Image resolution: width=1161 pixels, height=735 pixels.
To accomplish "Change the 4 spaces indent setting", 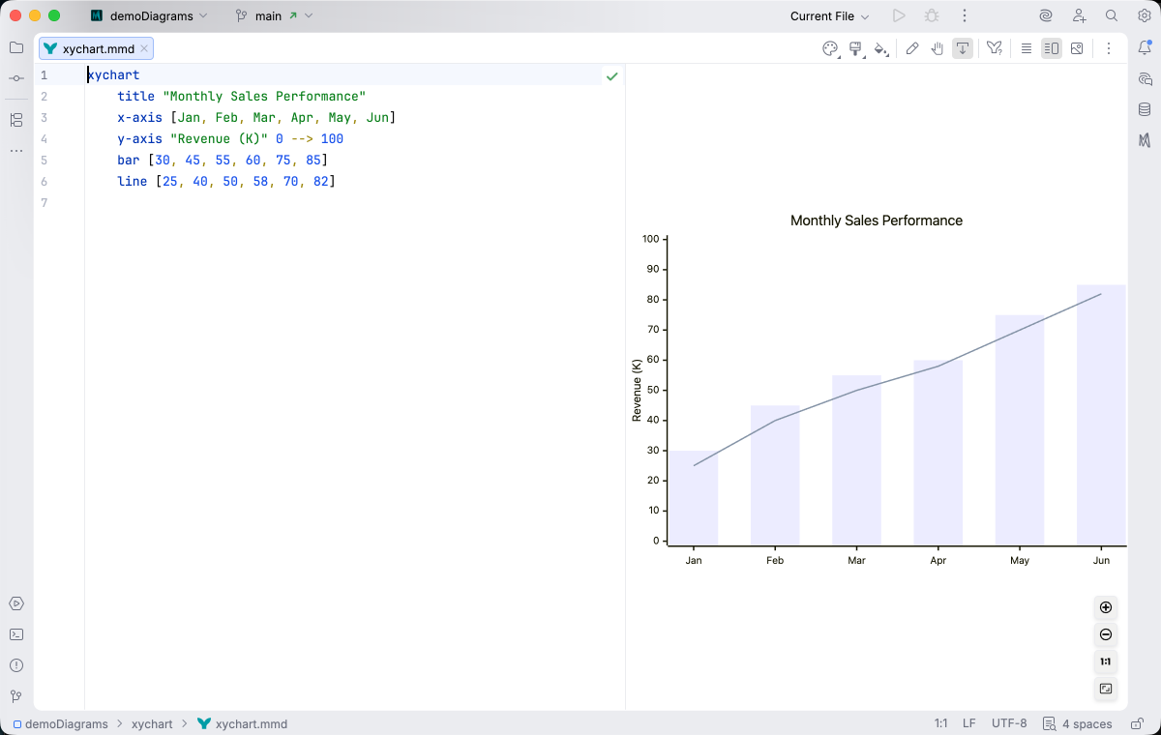I will [1078, 723].
